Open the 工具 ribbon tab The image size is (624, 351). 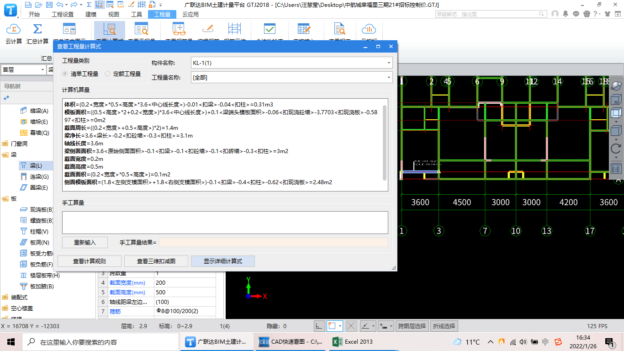[x=137, y=14]
